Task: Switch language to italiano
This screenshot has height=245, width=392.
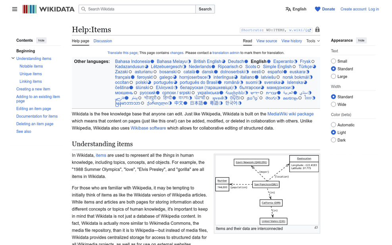Action: point(247,77)
